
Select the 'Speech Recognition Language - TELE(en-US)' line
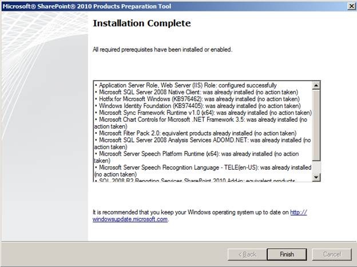[203, 171]
